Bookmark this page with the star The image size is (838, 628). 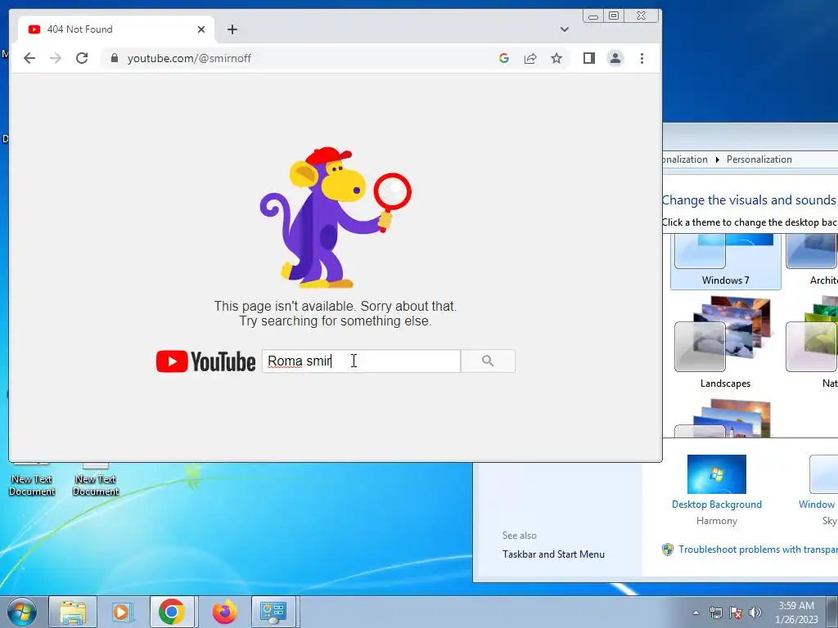(x=556, y=58)
